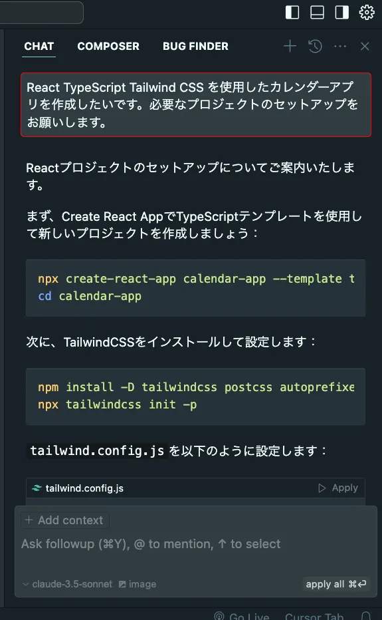Attach an image using image icon

[x=138, y=584]
